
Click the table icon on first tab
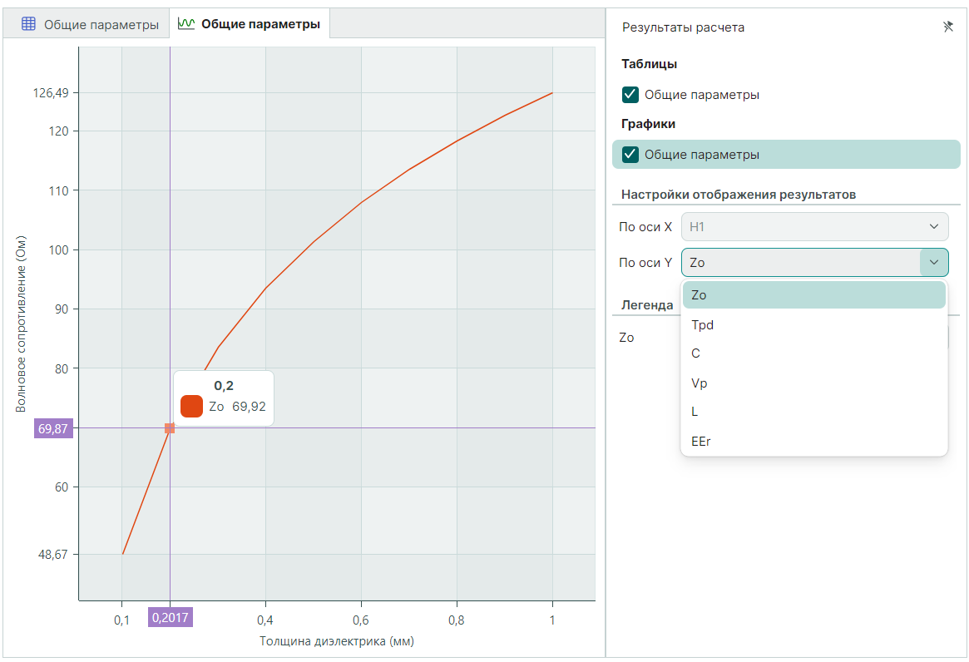[28, 24]
